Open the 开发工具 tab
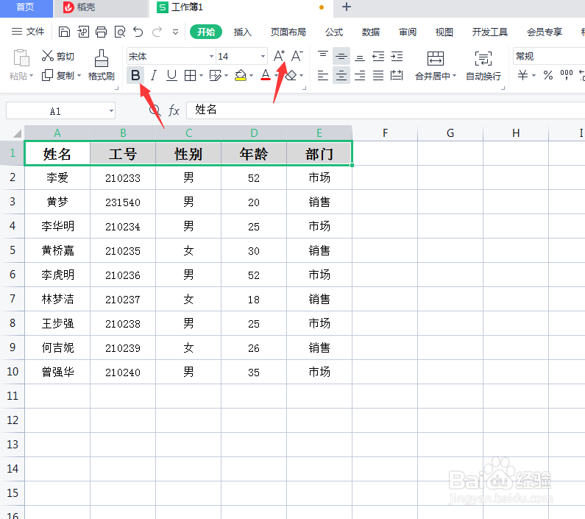Viewport: 585px width, 519px height. click(489, 32)
